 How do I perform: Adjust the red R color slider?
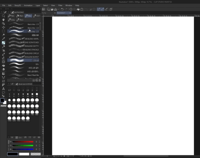[23, 142]
